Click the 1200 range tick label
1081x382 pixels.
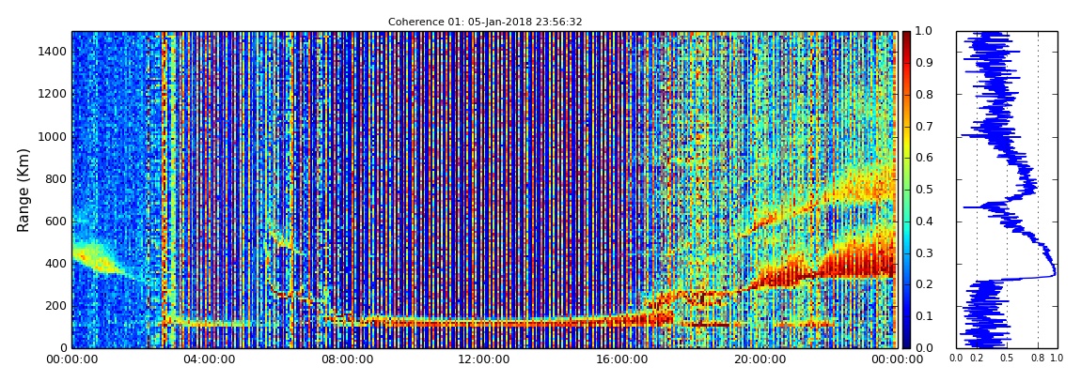point(53,94)
